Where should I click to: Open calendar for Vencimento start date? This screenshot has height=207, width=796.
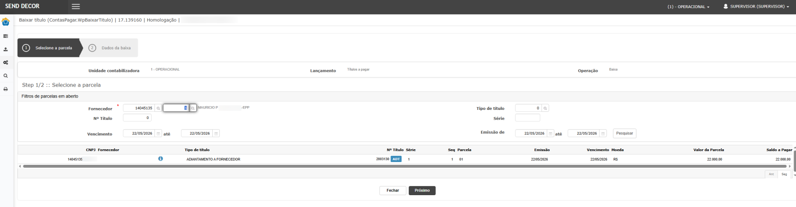tap(158, 134)
